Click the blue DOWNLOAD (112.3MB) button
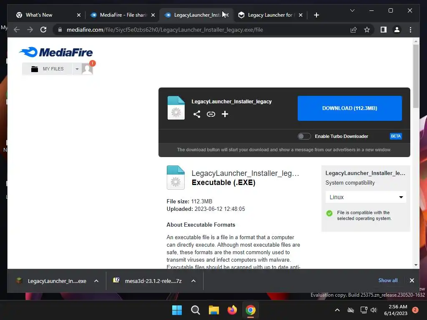This screenshot has height=320, width=427. coord(350,108)
